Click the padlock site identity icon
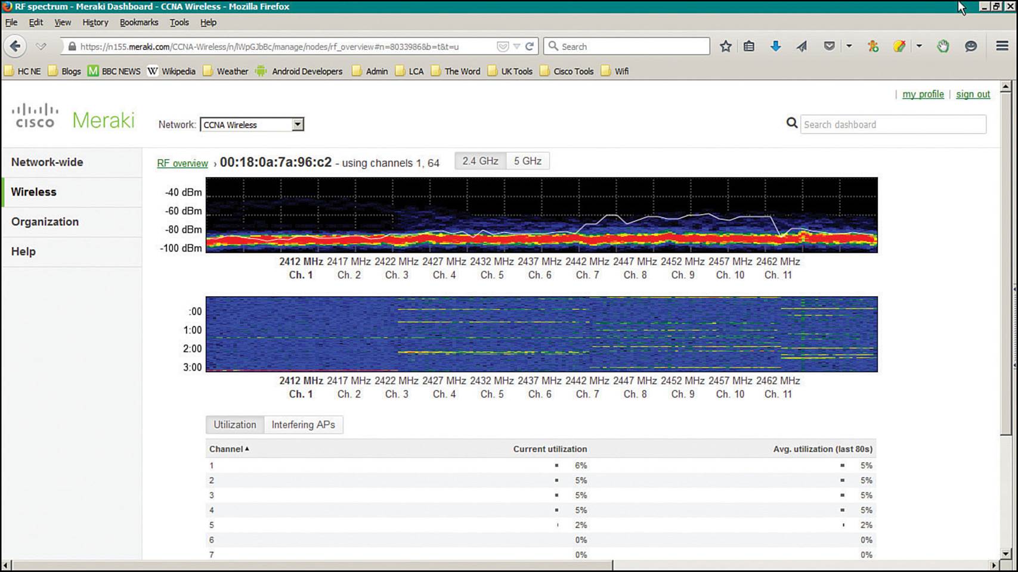The width and height of the screenshot is (1018, 572). pos(72,46)
